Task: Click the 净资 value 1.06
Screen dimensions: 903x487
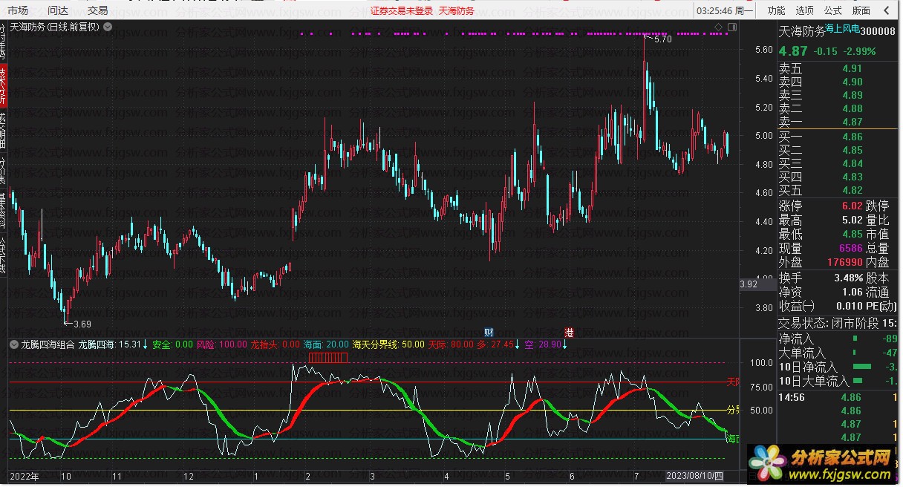Action: 853,292
